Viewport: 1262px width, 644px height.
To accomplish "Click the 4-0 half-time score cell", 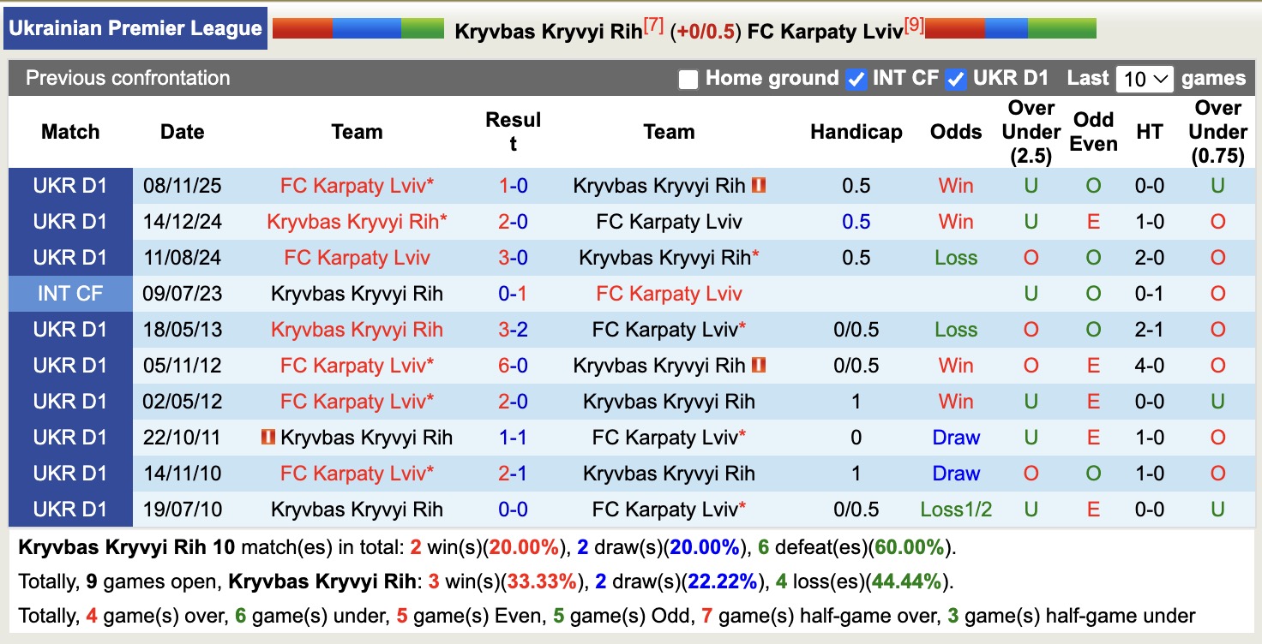I will [x=1150, y=366].
